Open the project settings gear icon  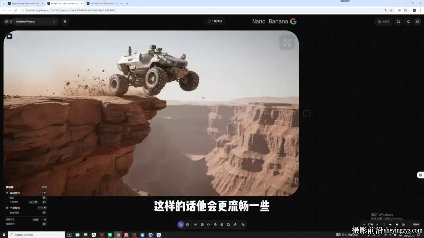(x=65, y=21)
